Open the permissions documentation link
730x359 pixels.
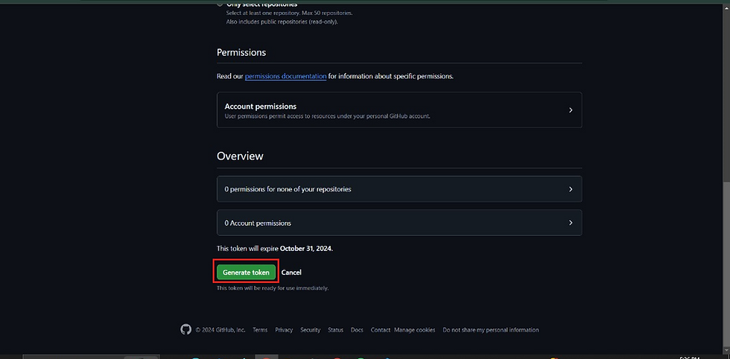click(x=285, y=76)
